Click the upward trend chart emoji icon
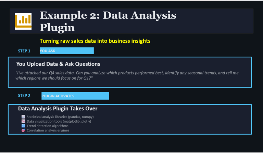Screen dimensions: 263x153 (x=23, y=117)
